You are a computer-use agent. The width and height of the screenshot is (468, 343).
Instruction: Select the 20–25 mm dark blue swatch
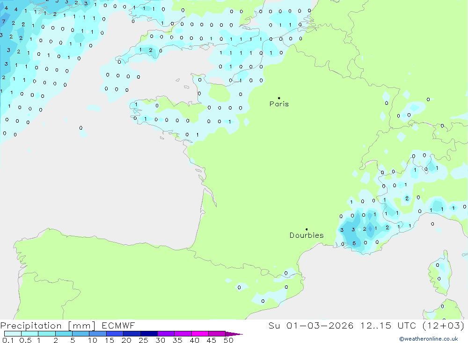pyautogui.click(x=132, y=334)
